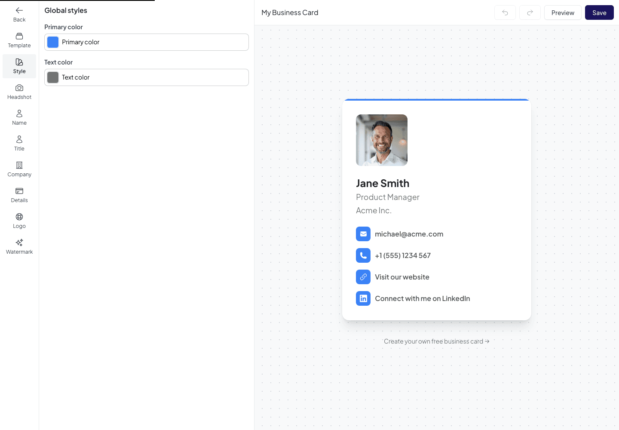The image size is (619, 430).
Task: Open the Logo section
Action: pos(19,221)
